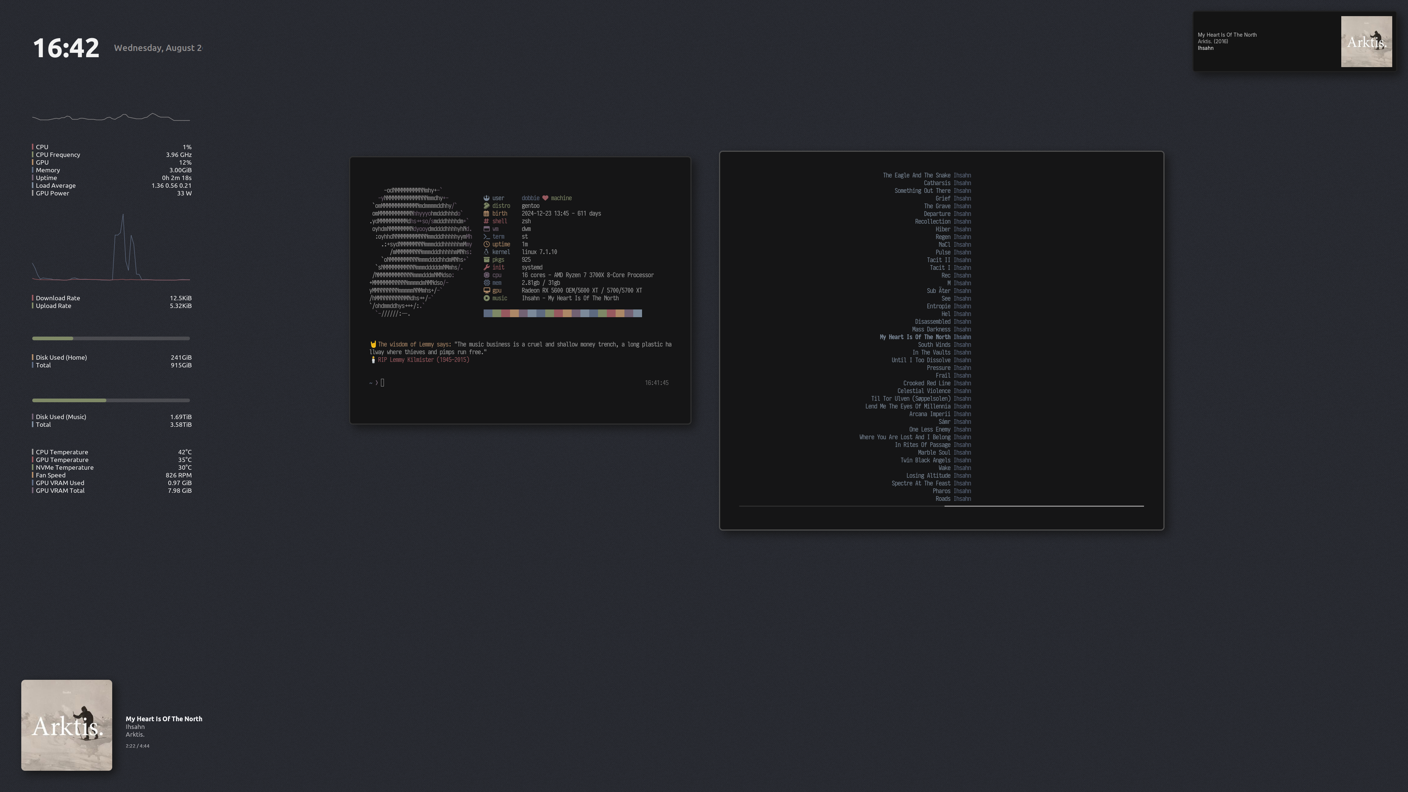
Task: Select Crooked Red Line in playlist
Action: (x=937, y=383)
